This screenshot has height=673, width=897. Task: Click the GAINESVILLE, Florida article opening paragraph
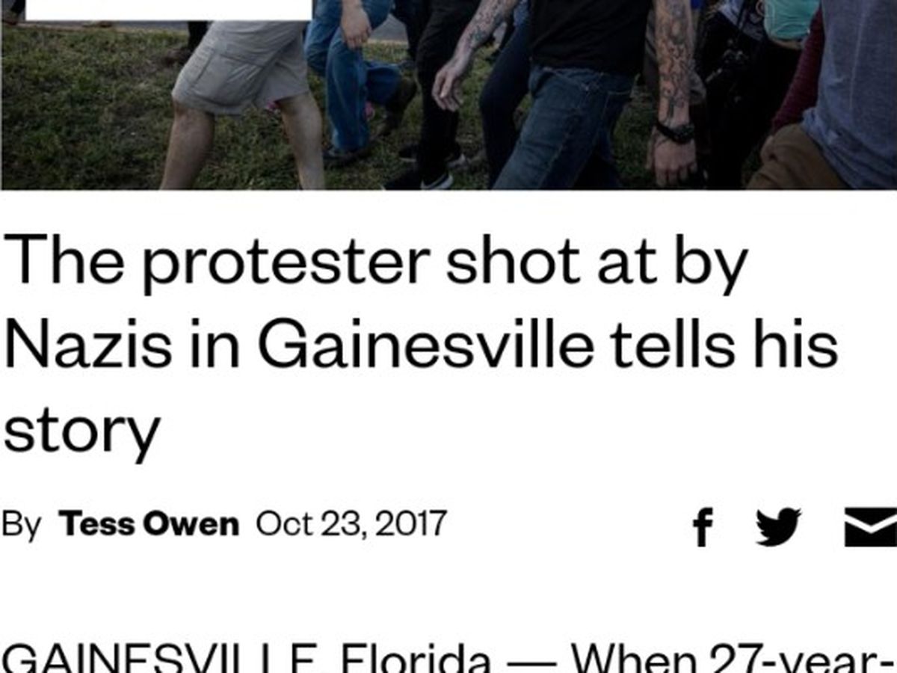coord(449,657)
